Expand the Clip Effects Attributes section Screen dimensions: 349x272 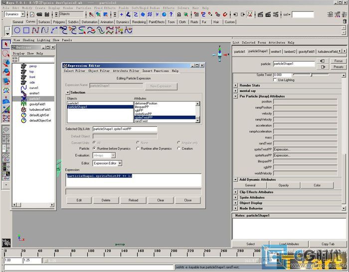coord(235,192)
